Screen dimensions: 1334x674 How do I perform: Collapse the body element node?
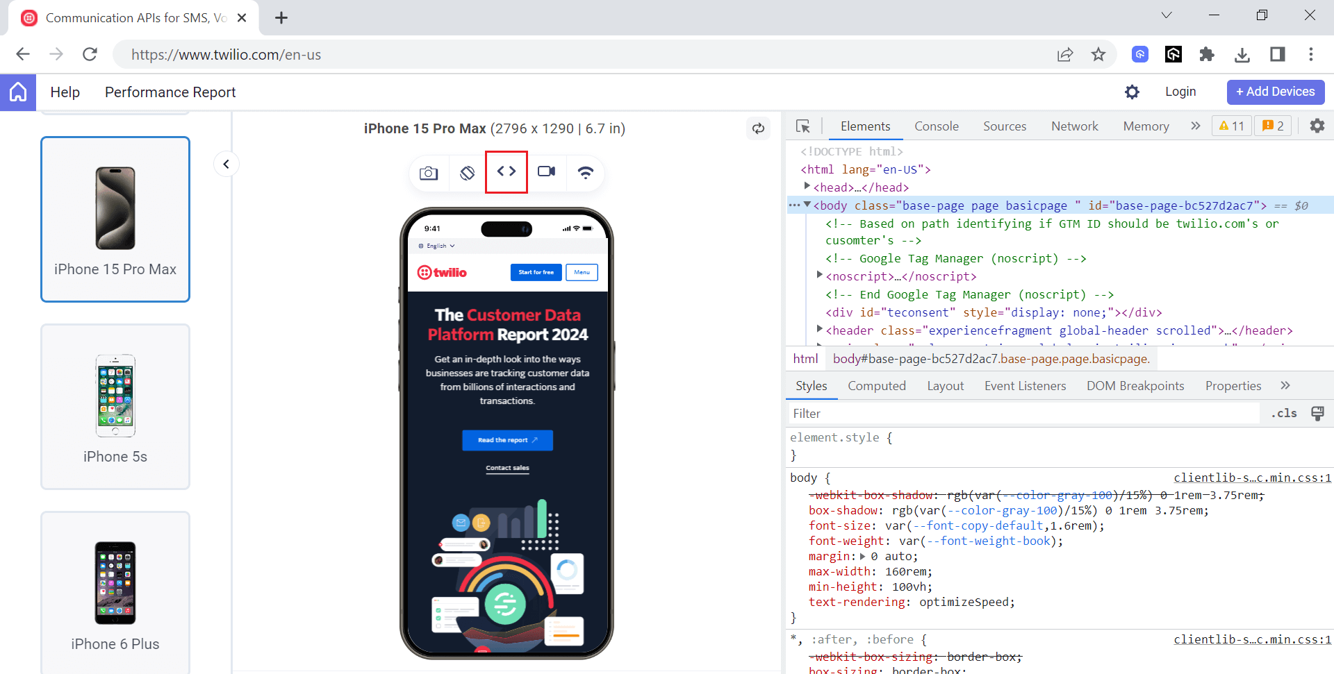[x=807, y=205]
